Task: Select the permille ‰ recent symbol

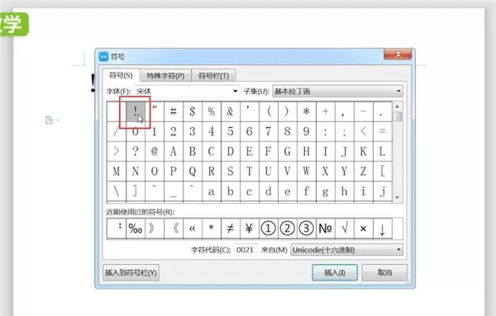Action: [x=136, y=229]
